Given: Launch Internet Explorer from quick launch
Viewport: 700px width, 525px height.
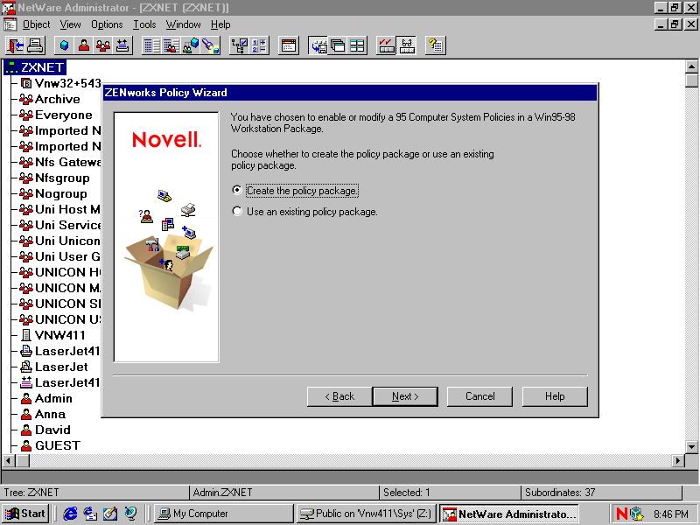Looking at the screenshot, I should (70, 514).
